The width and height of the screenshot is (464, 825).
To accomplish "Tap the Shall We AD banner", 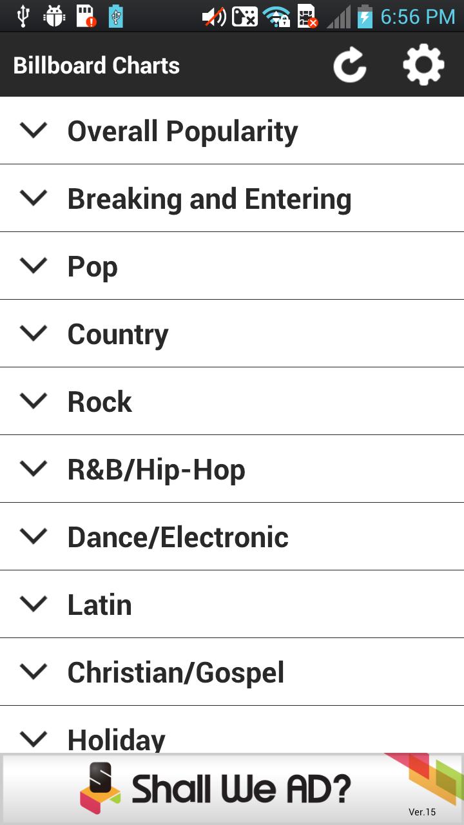I will pyautogui.click(x=232, y=789).
